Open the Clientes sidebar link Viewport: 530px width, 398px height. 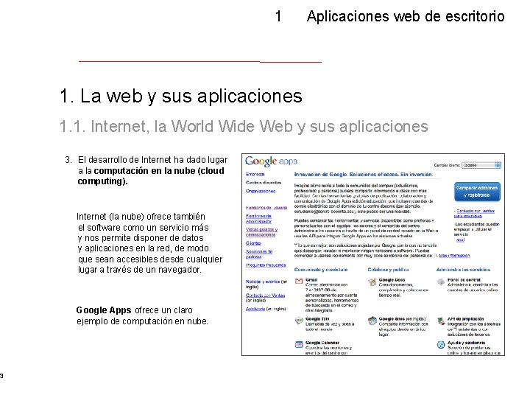click(253, 243)
